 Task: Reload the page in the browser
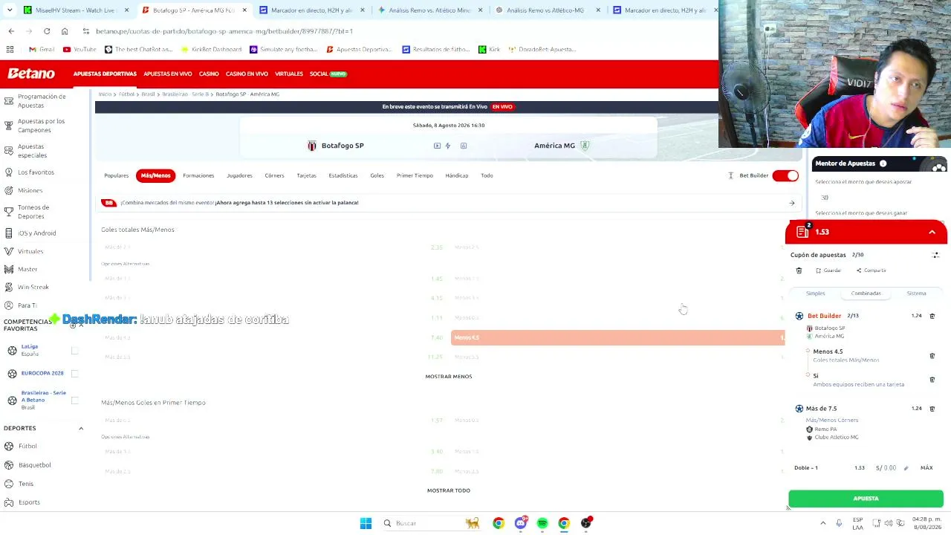point(47,31)
